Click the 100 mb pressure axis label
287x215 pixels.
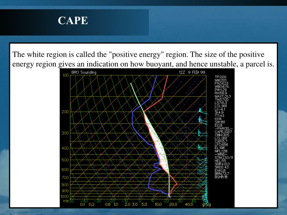[x=66, y=75]
